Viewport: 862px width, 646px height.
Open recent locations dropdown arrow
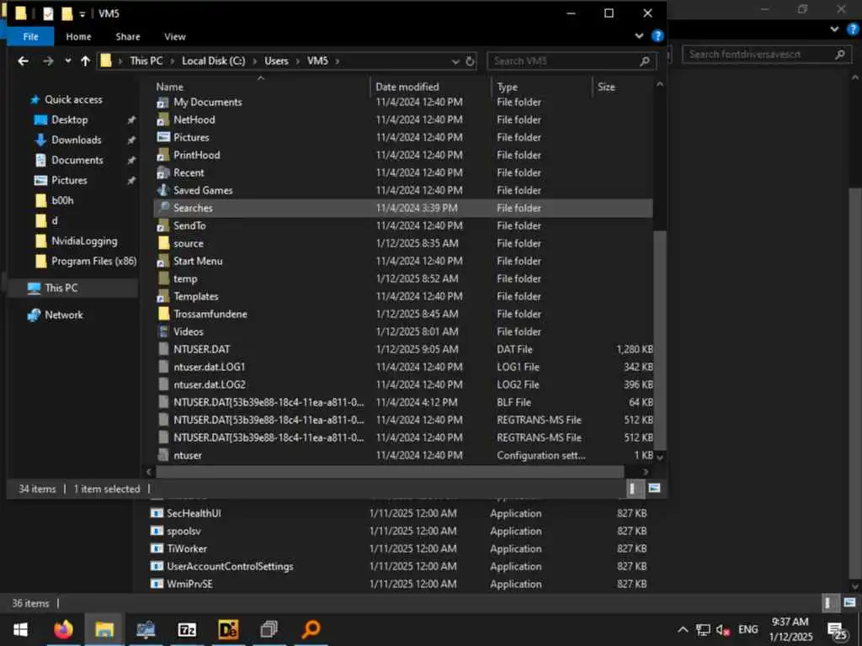[x=67, y=61]
